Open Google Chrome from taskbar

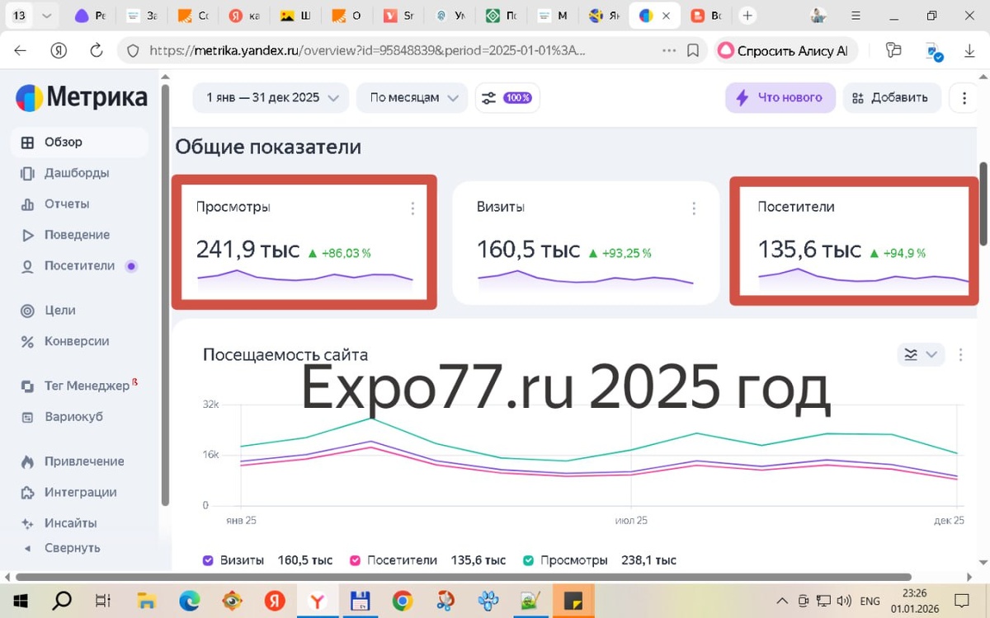[x=402, y=601]
